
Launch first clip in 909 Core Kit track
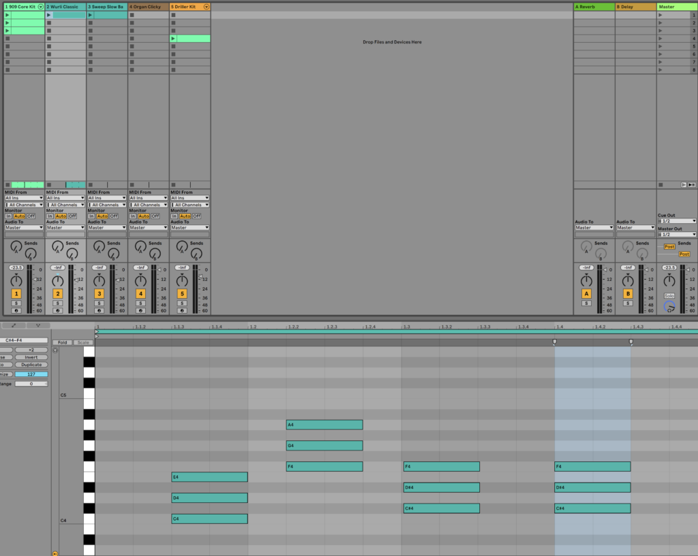7,15
